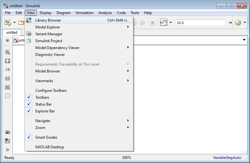Expand the Explorer Bar path dropdown
The height and width of the screenshot is (163, 250).
[244, 40]
